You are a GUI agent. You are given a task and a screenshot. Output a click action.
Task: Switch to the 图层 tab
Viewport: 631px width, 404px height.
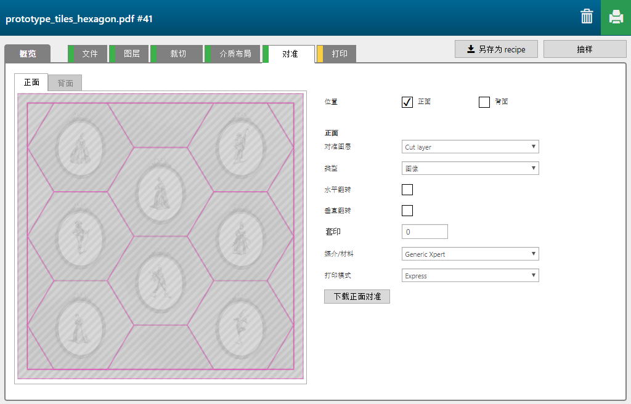click(x=129, y=54)
